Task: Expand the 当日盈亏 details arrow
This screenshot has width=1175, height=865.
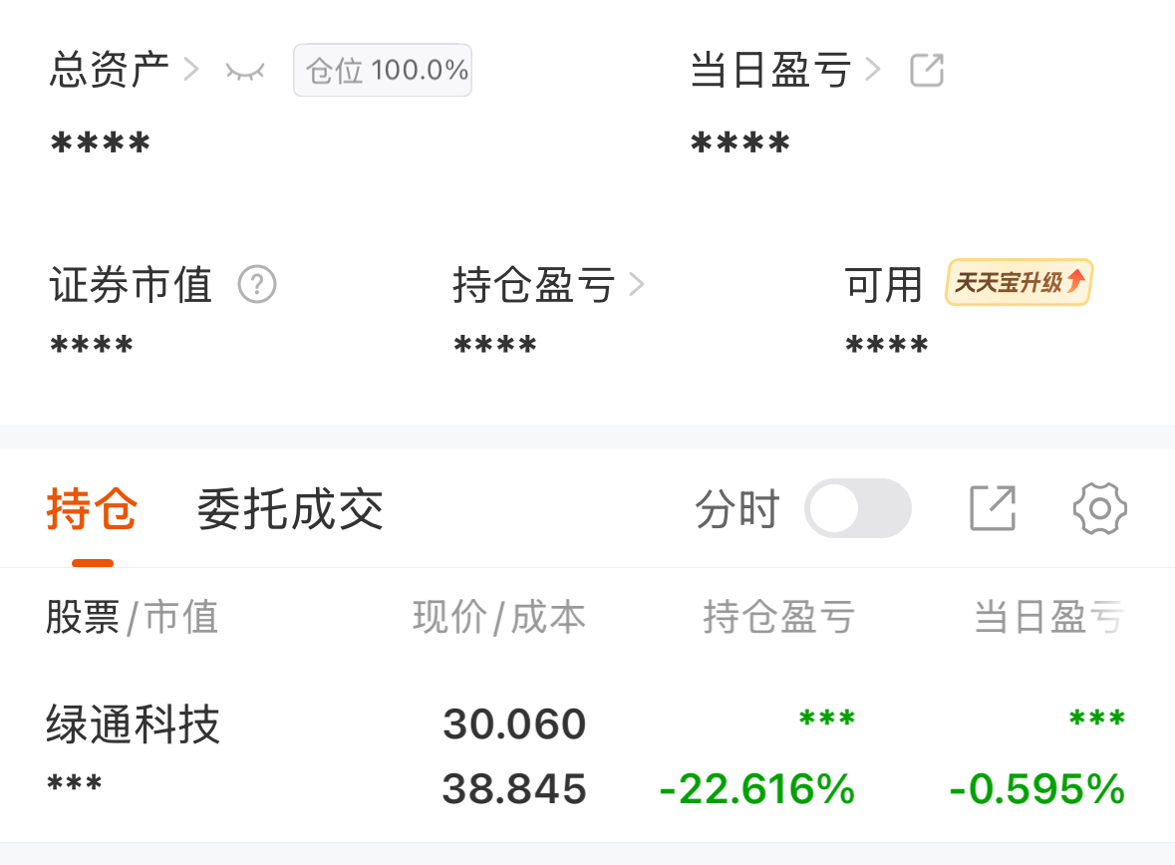Action: click(x=873, y=71)
